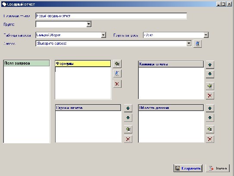Edit the formula with the Формулы edit icon
Viewport: 234px width, 176px height.
click(117, 74)
